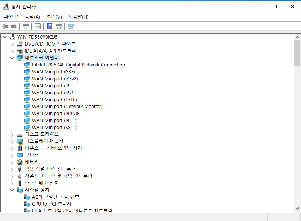Viewport: 301px width, 221px height.
Task: Select the ACPI 고정된 기능 단추 entry
Action: pos(55,197)
